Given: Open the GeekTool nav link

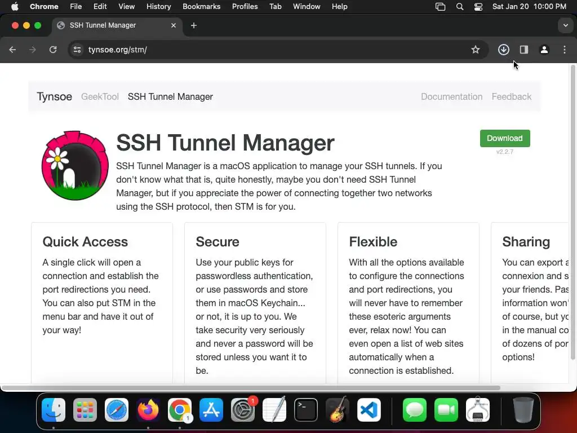Looking at the screenshot, I should (x=100, y=96).
